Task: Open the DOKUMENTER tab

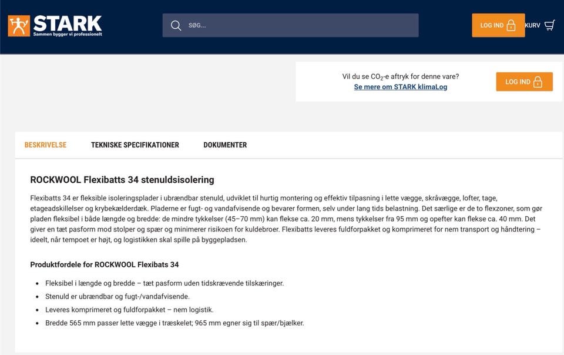Action: pos(225,145)
